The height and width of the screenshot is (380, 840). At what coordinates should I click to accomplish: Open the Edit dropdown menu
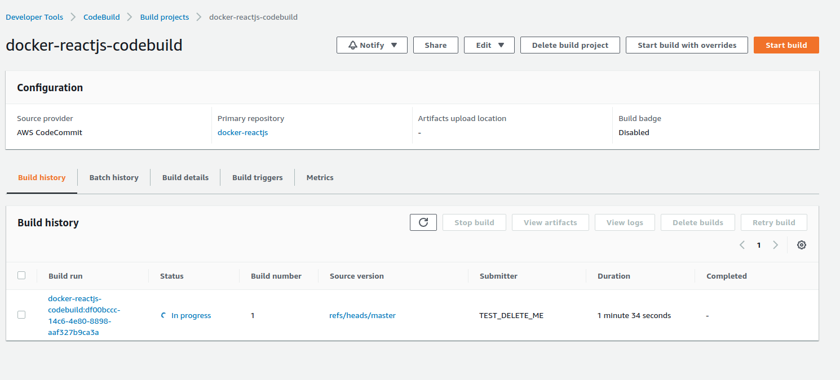click(x=489, y=45)
